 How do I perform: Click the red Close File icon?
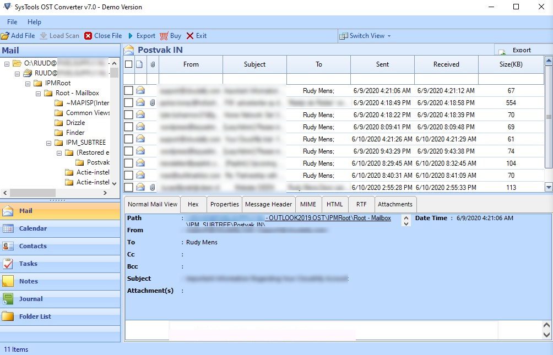click(88, 36)
